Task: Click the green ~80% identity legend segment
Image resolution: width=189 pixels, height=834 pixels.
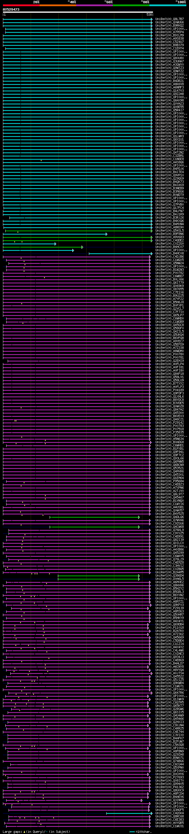Action: pyautogui.click(x=131, y=5)
